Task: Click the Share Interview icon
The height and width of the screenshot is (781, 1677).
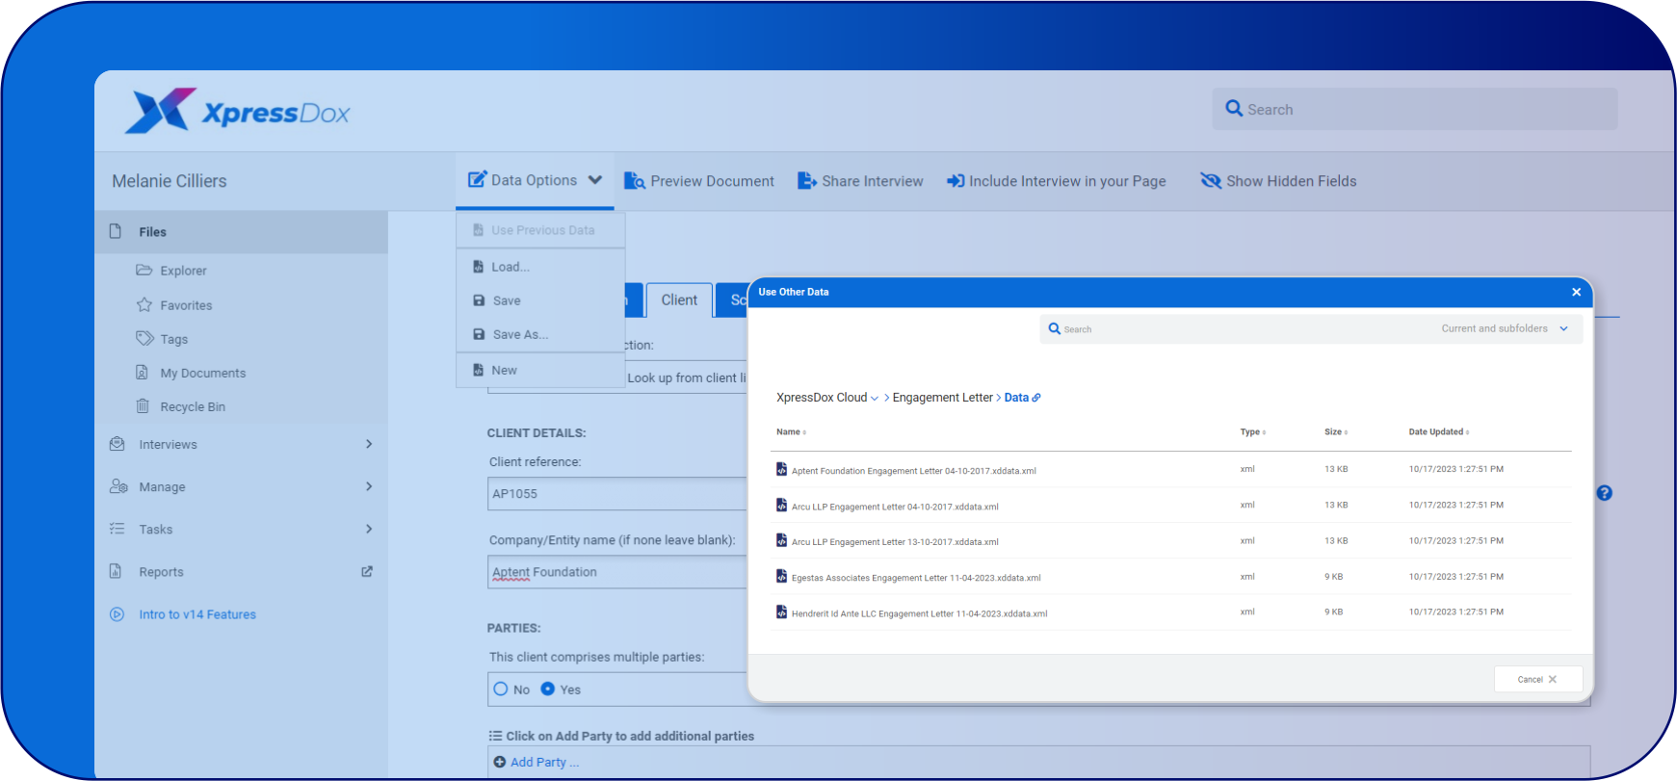Action: [x=807, y=180]
